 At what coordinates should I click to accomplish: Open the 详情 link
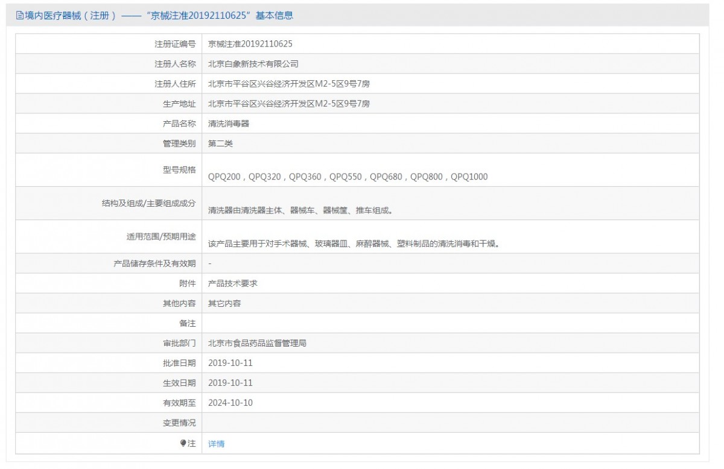[x=216, y=444]
